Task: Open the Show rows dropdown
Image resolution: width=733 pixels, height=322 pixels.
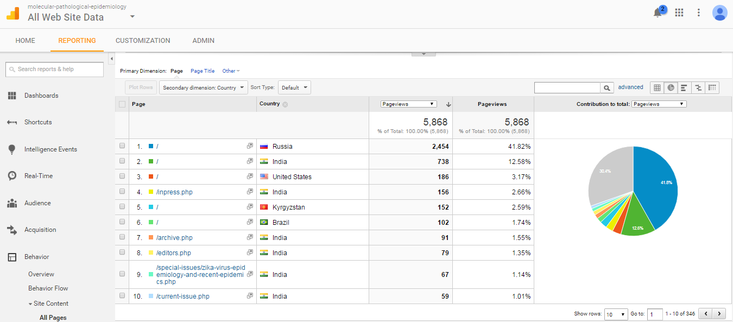Action: click(x=616, y=314)
